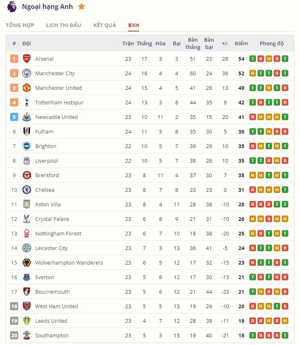Select the Everton club crest

click(27, 277)
